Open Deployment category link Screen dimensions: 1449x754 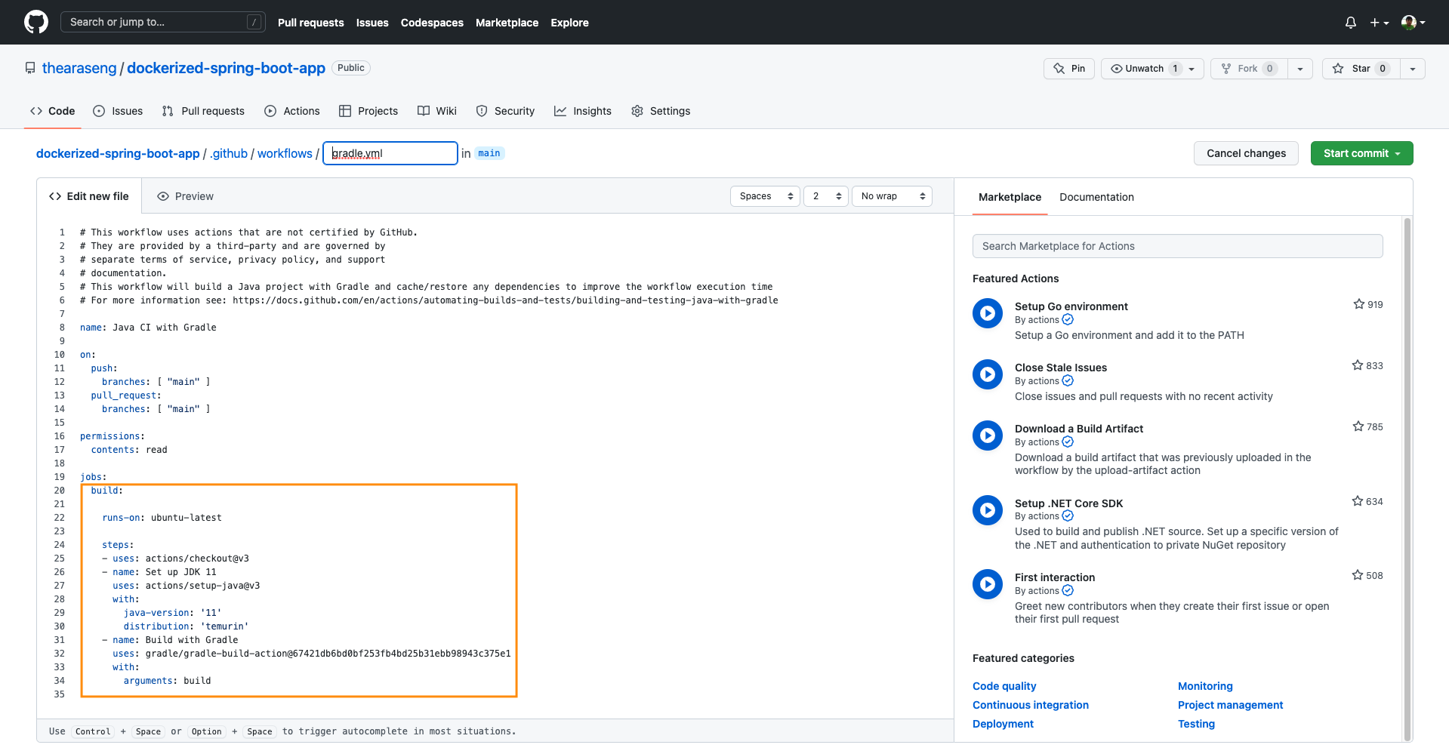[x=1003, y=724]
